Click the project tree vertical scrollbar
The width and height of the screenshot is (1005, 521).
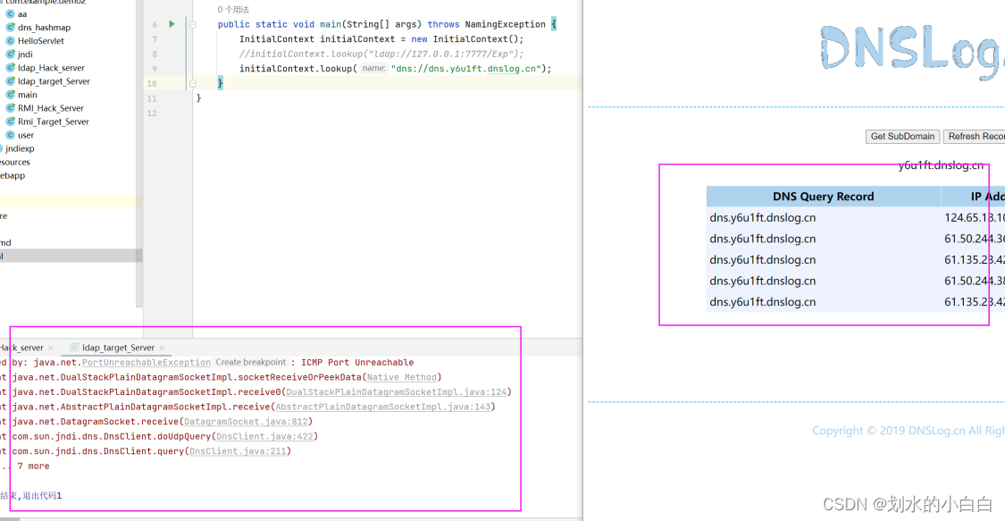pyautogui.click(x=138, y=154)
